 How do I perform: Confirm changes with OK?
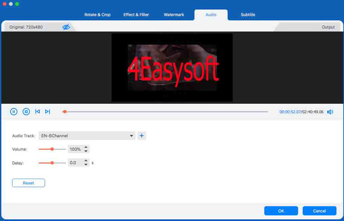pos(281,211)
